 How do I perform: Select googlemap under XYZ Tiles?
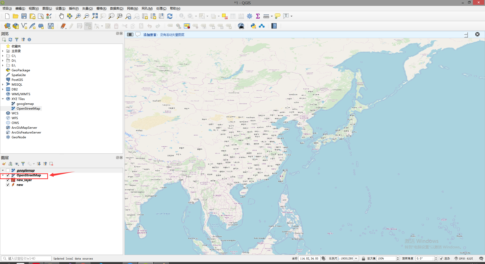point(25,104)
